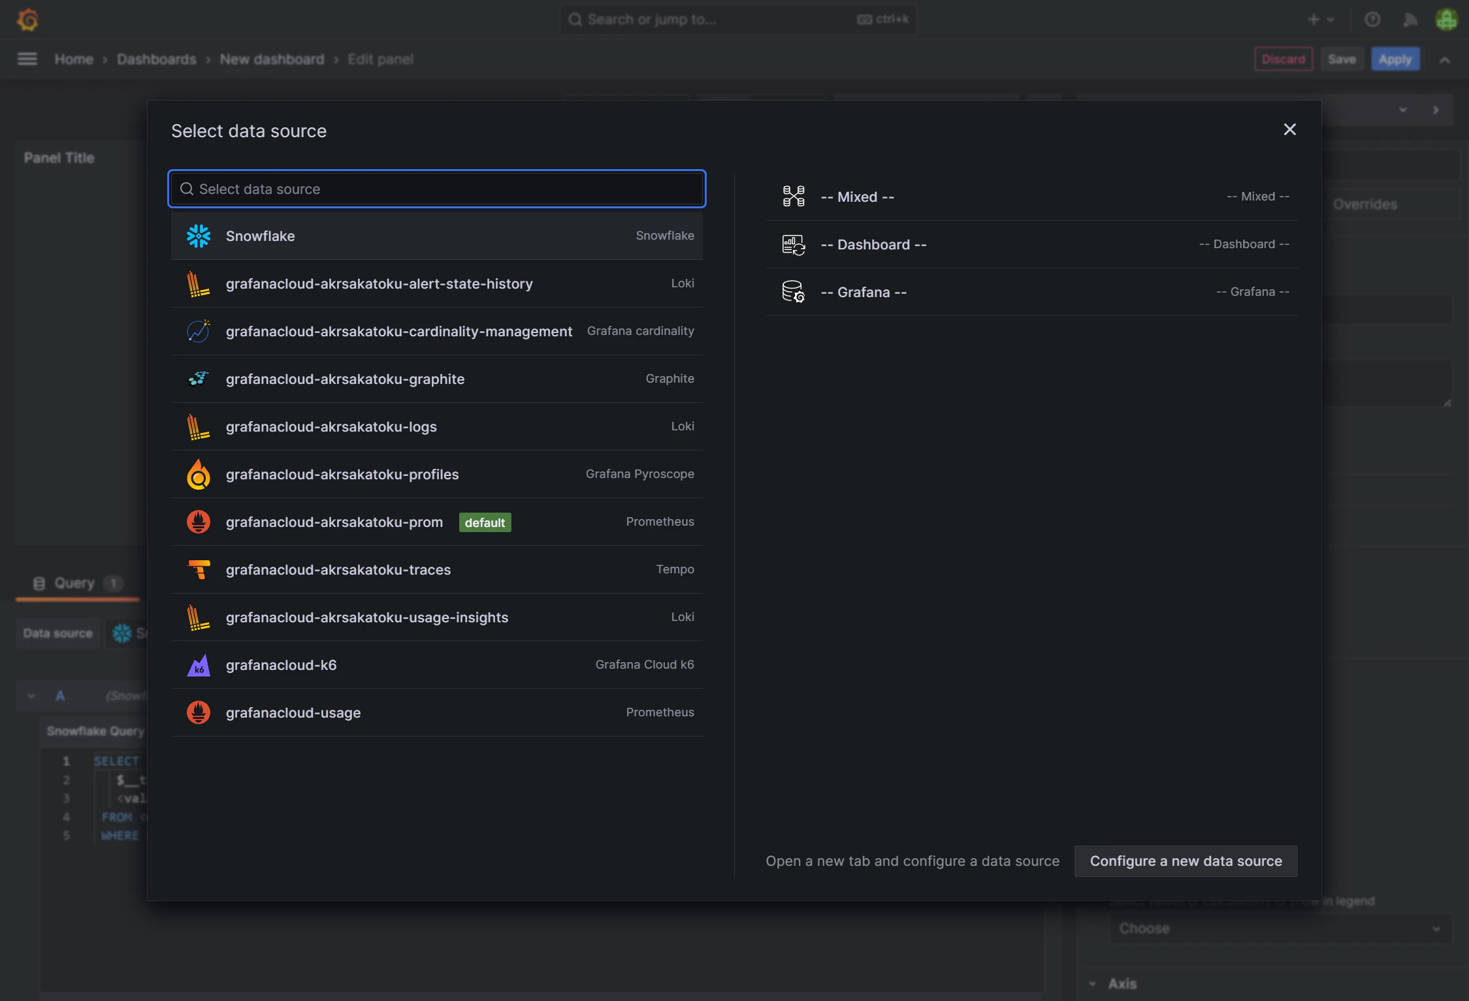Click the Pyroscope profiles flame icon
The width and height of the screenshot is (1469, 1001).
click(x=199, y=474)
